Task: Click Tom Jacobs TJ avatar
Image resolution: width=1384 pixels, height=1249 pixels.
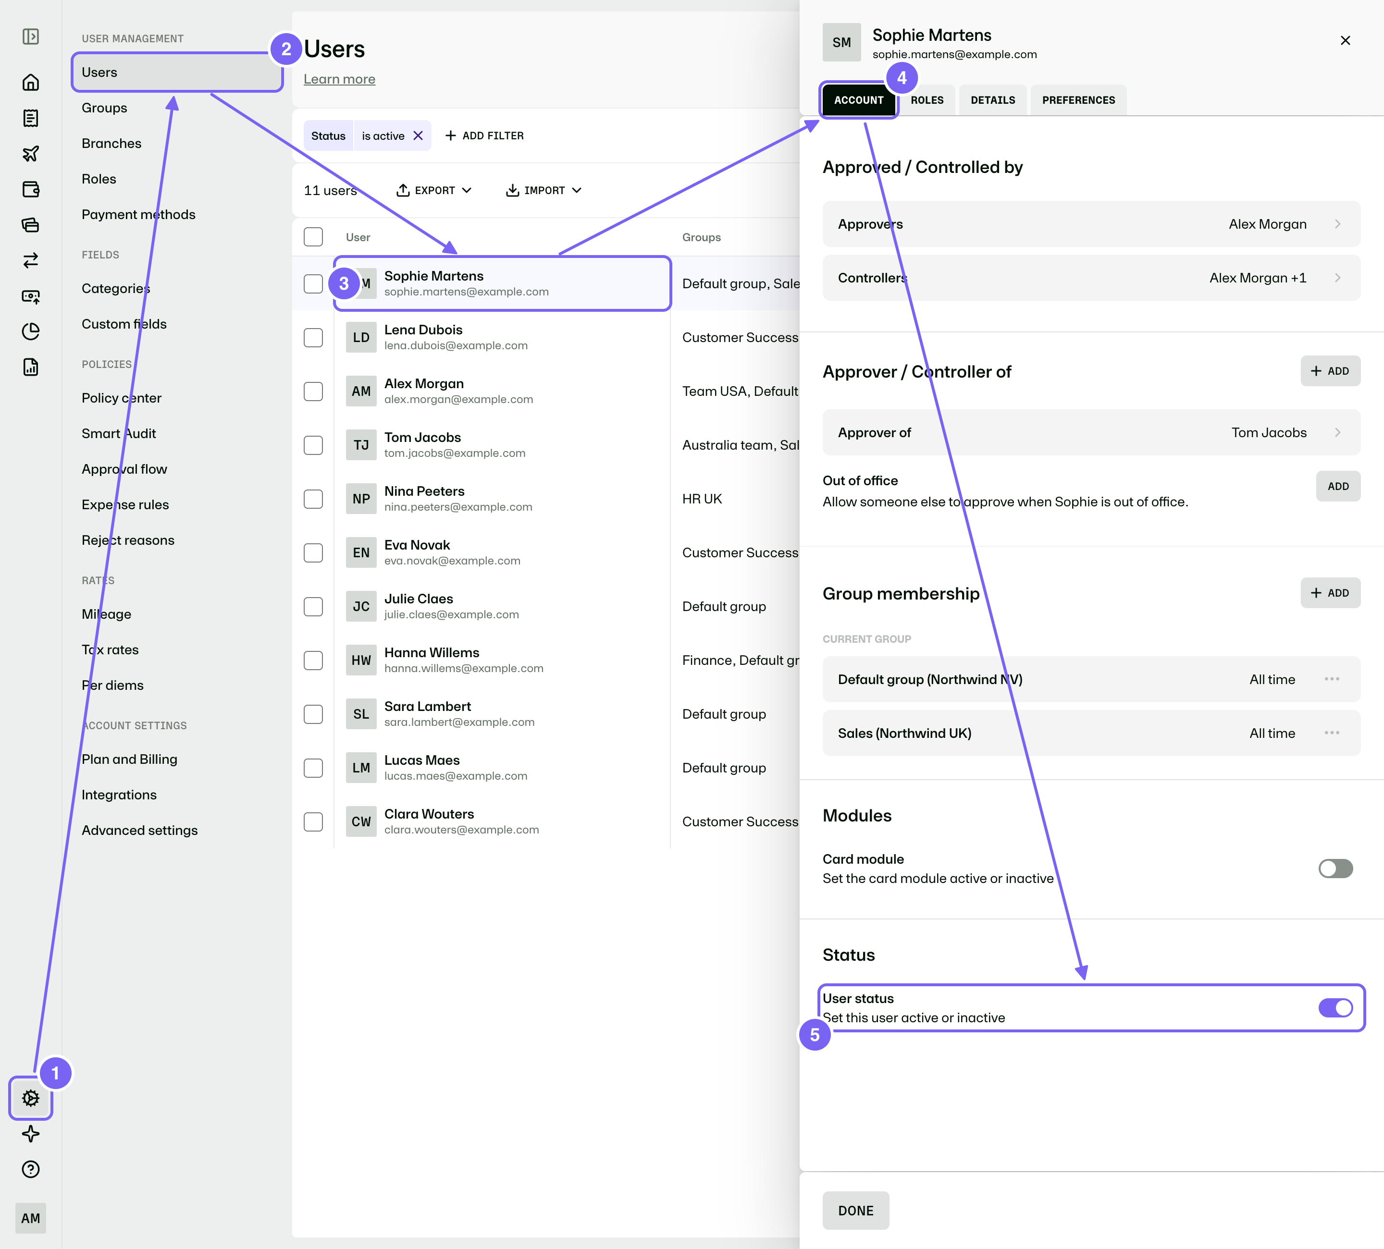Action: (x=361, y=445)
